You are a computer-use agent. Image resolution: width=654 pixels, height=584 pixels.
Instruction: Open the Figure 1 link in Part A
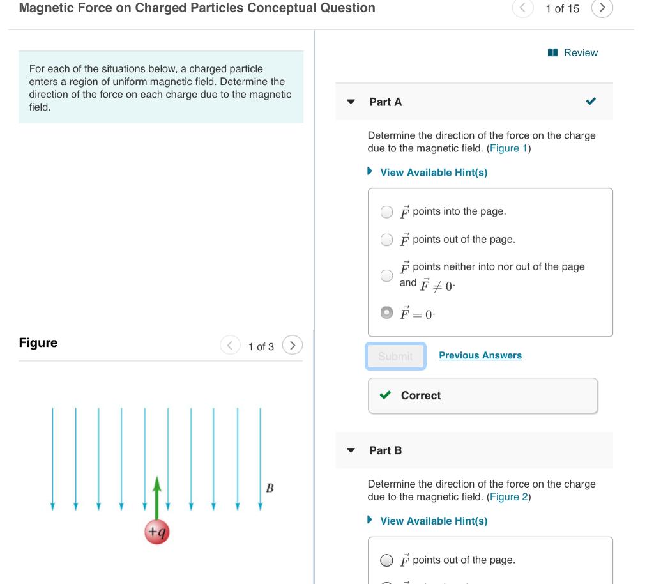pyautogui.click(x=508, y=148)
